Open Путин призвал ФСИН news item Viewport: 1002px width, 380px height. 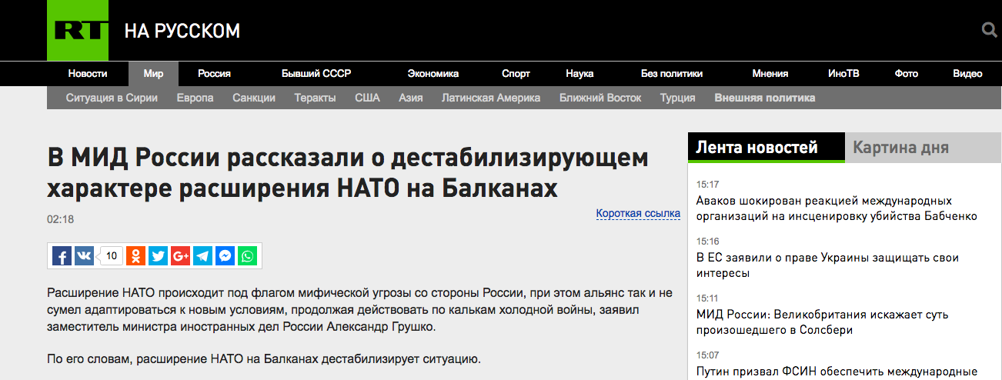tap(837, 372)
